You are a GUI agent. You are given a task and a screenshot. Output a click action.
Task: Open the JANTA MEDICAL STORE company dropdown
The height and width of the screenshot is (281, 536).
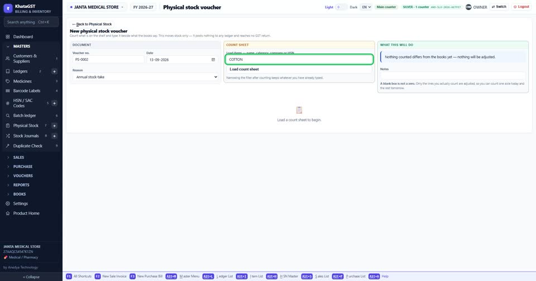click(97, 7)
